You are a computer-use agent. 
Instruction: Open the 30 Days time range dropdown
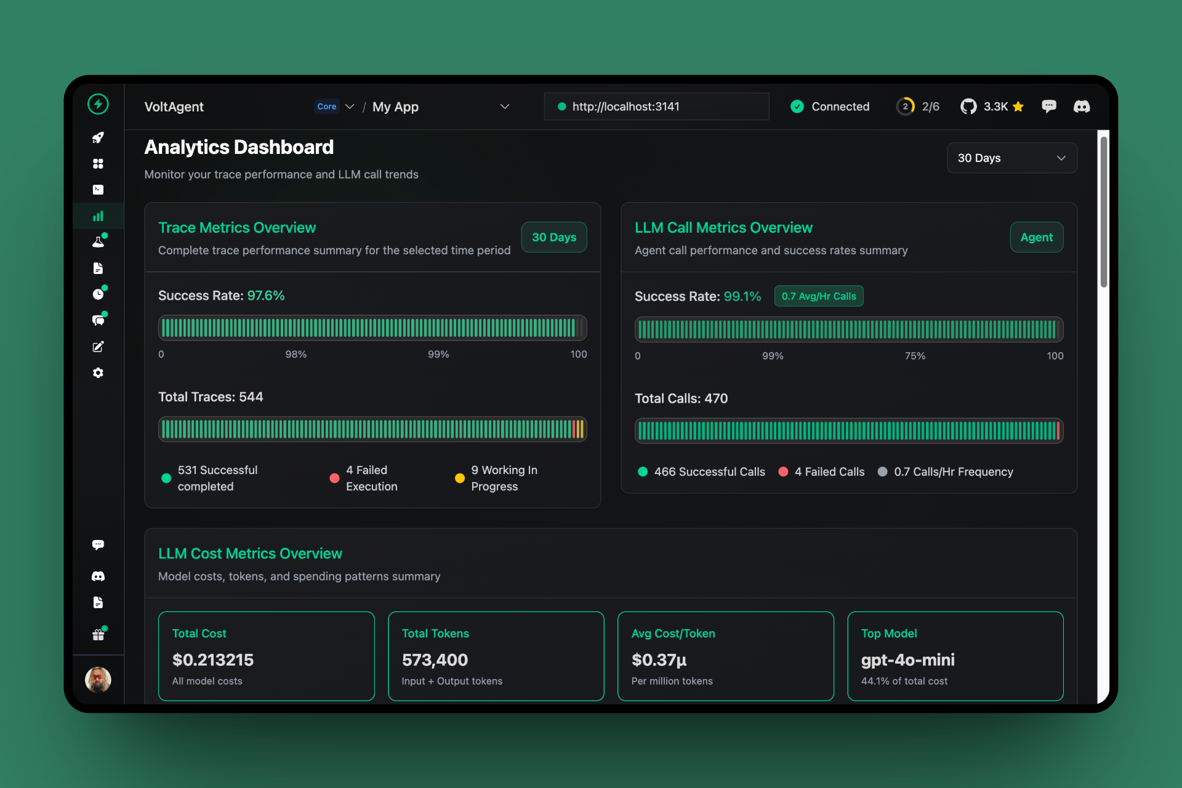[1011, 158]
